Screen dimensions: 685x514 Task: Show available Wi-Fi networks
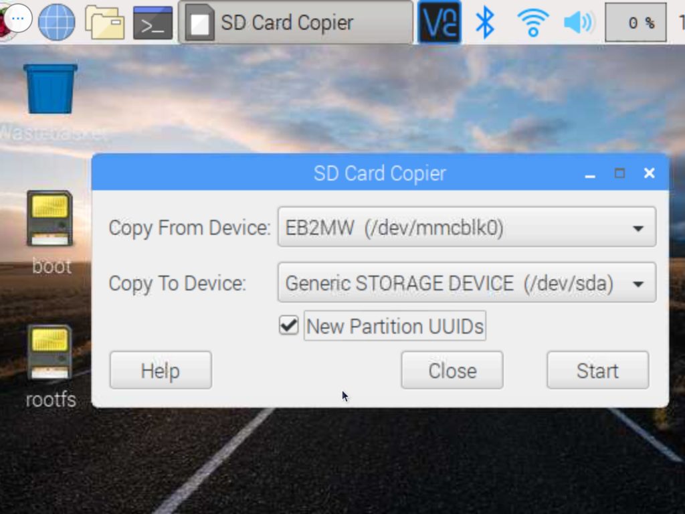pyautogui.click(x=533, y=23)
